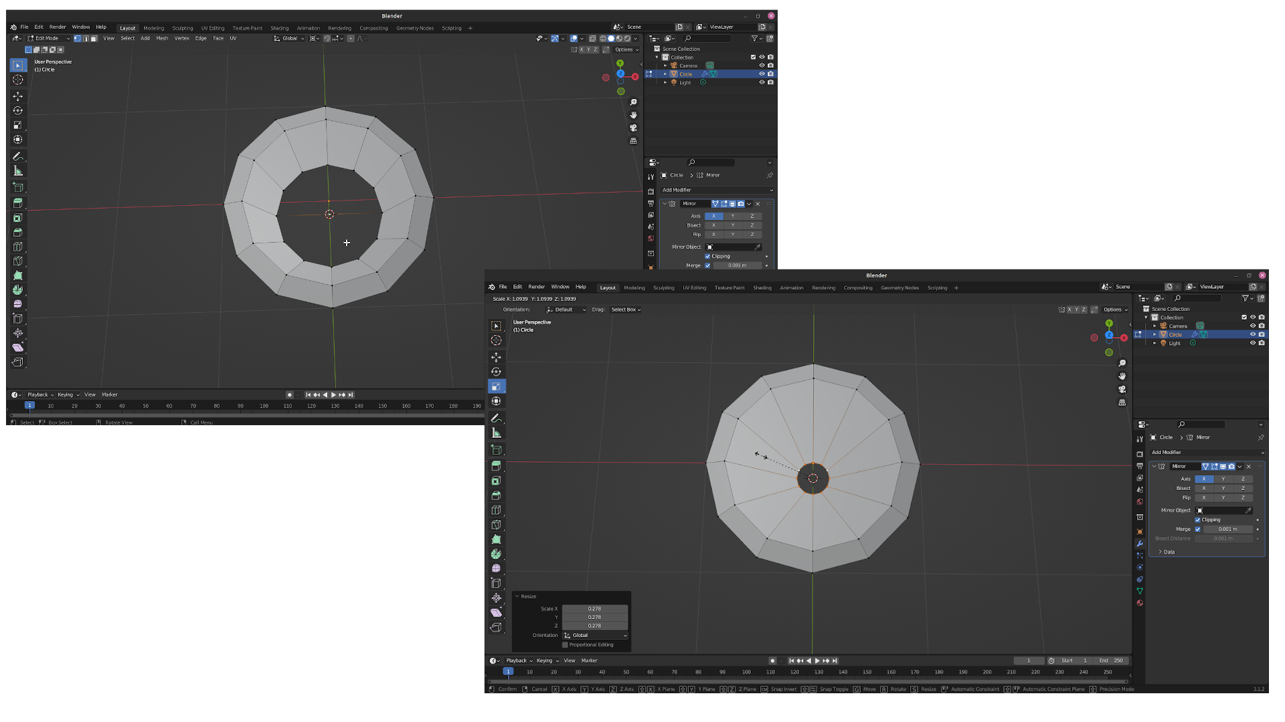The width and height of the screenshot is (1285, 722).
Task: Open Add Modifier dropdown in front window
Action: tap(1207, 453)
